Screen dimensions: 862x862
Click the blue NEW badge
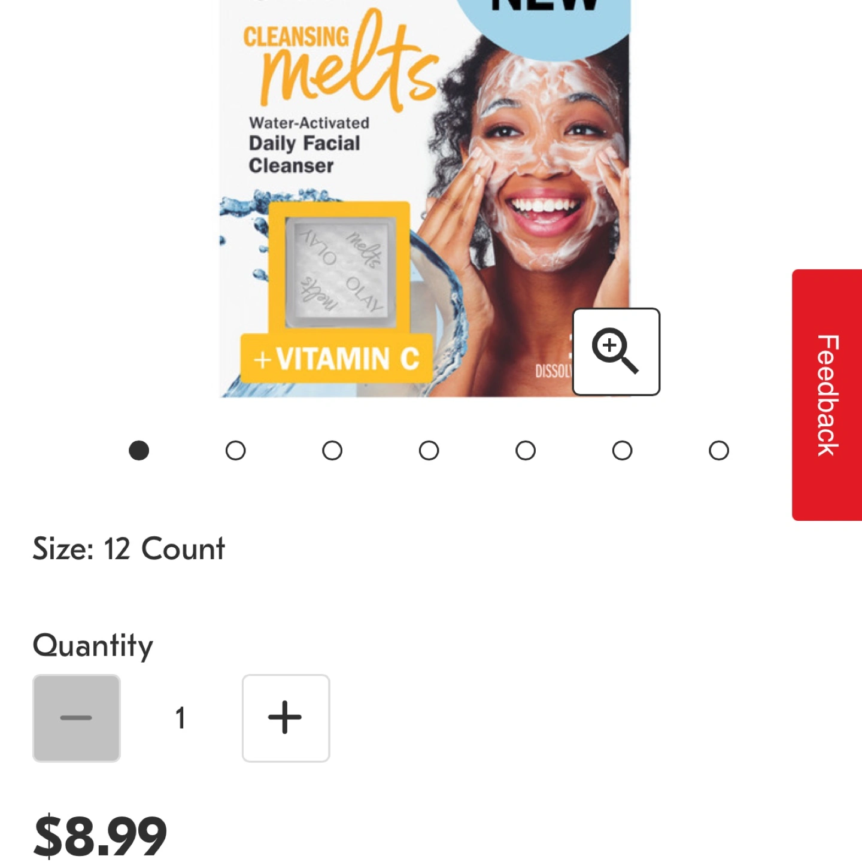545,24
